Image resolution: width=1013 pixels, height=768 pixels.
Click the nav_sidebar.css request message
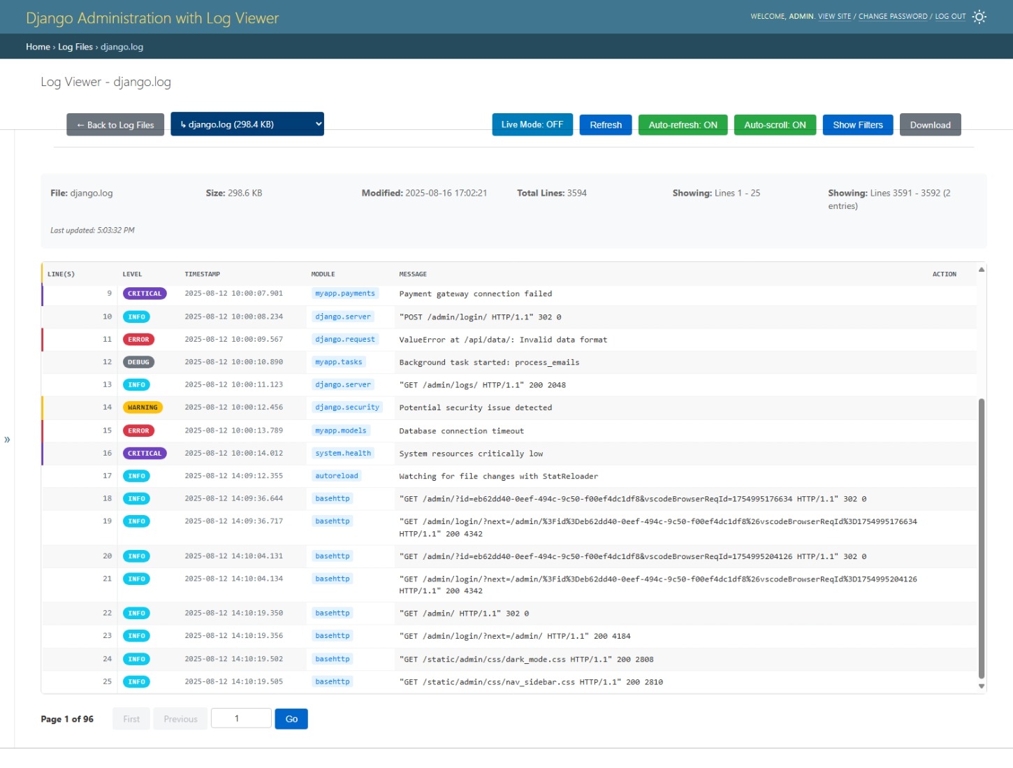(x=531, y=682)
